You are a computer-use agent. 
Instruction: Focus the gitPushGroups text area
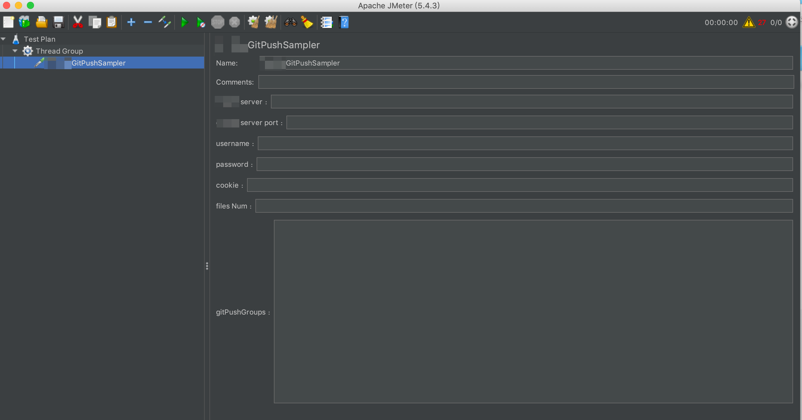pyautogui.click(x=533, y=312)
